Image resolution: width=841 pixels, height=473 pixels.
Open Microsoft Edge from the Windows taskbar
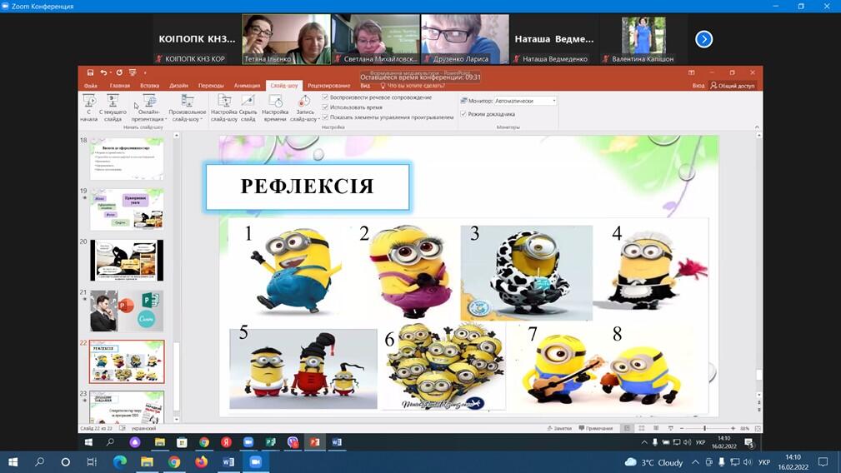pyautogui.click(x=119, y=461)
